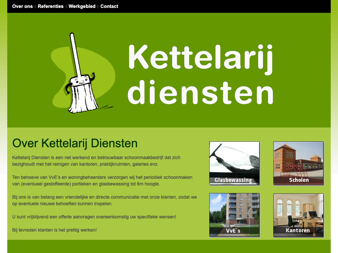Click the offerte aanvragen sentence

click(94, 217)
